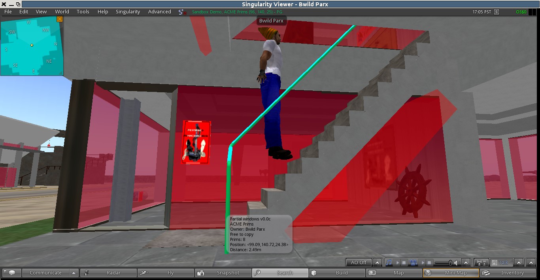This screenshot has width=540, height=280.
Task: Expand the rightmost toolbar up arrow
Action: click(531, 262)
